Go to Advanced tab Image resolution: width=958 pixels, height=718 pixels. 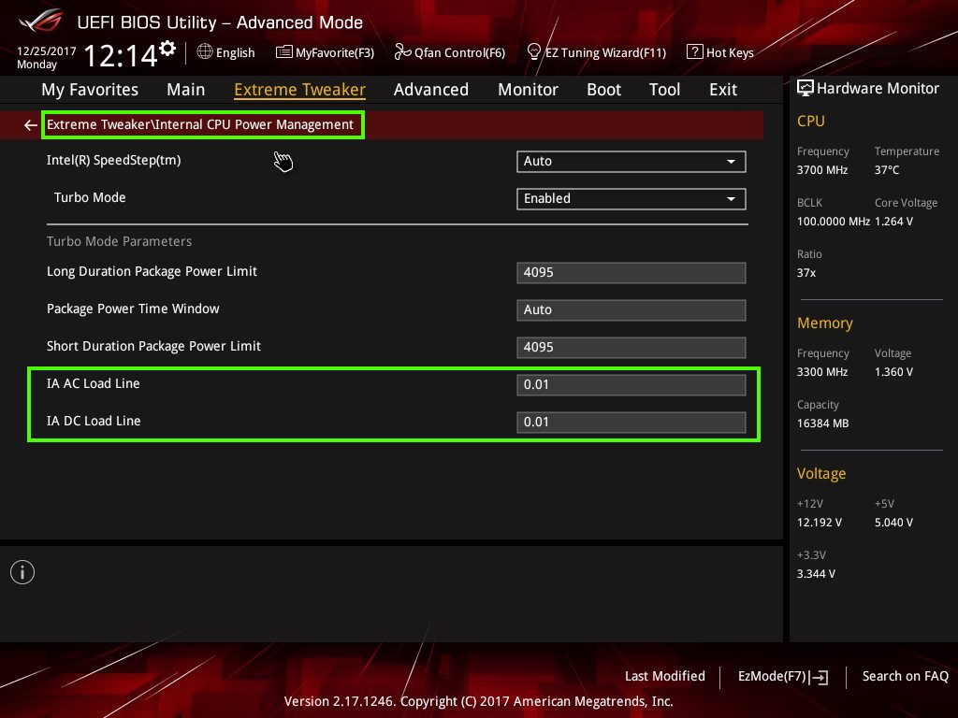431,90
